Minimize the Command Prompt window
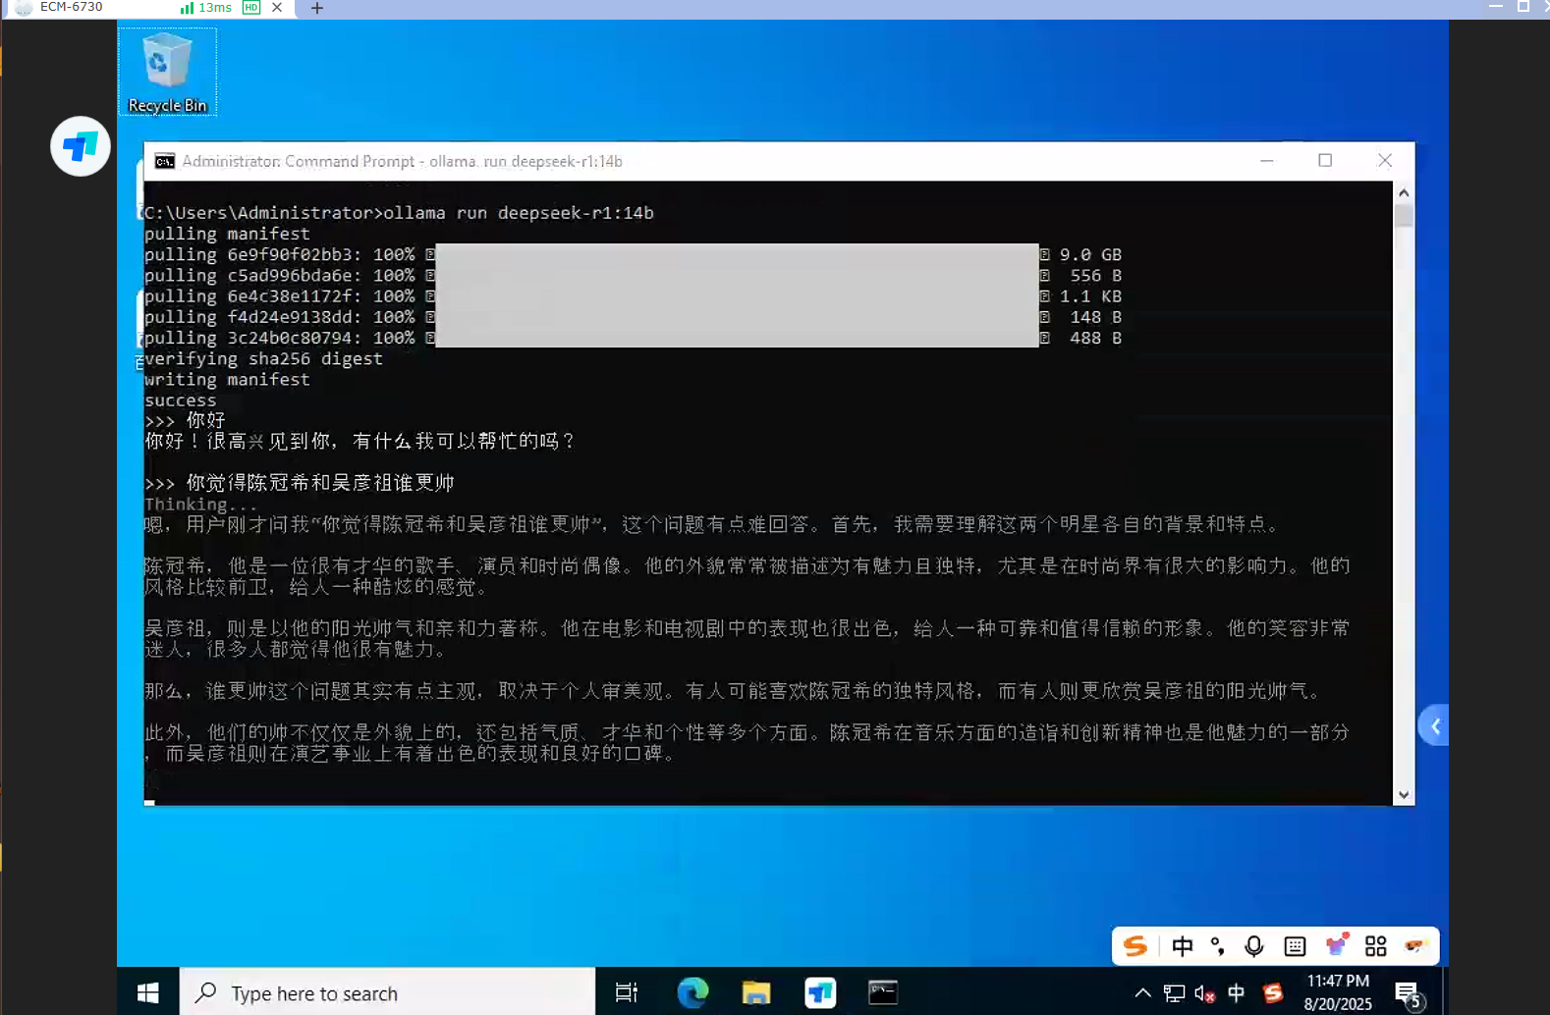The height and width of the screenshot is (1015, 1550). pyautogui.click(x=1267, y=161)
